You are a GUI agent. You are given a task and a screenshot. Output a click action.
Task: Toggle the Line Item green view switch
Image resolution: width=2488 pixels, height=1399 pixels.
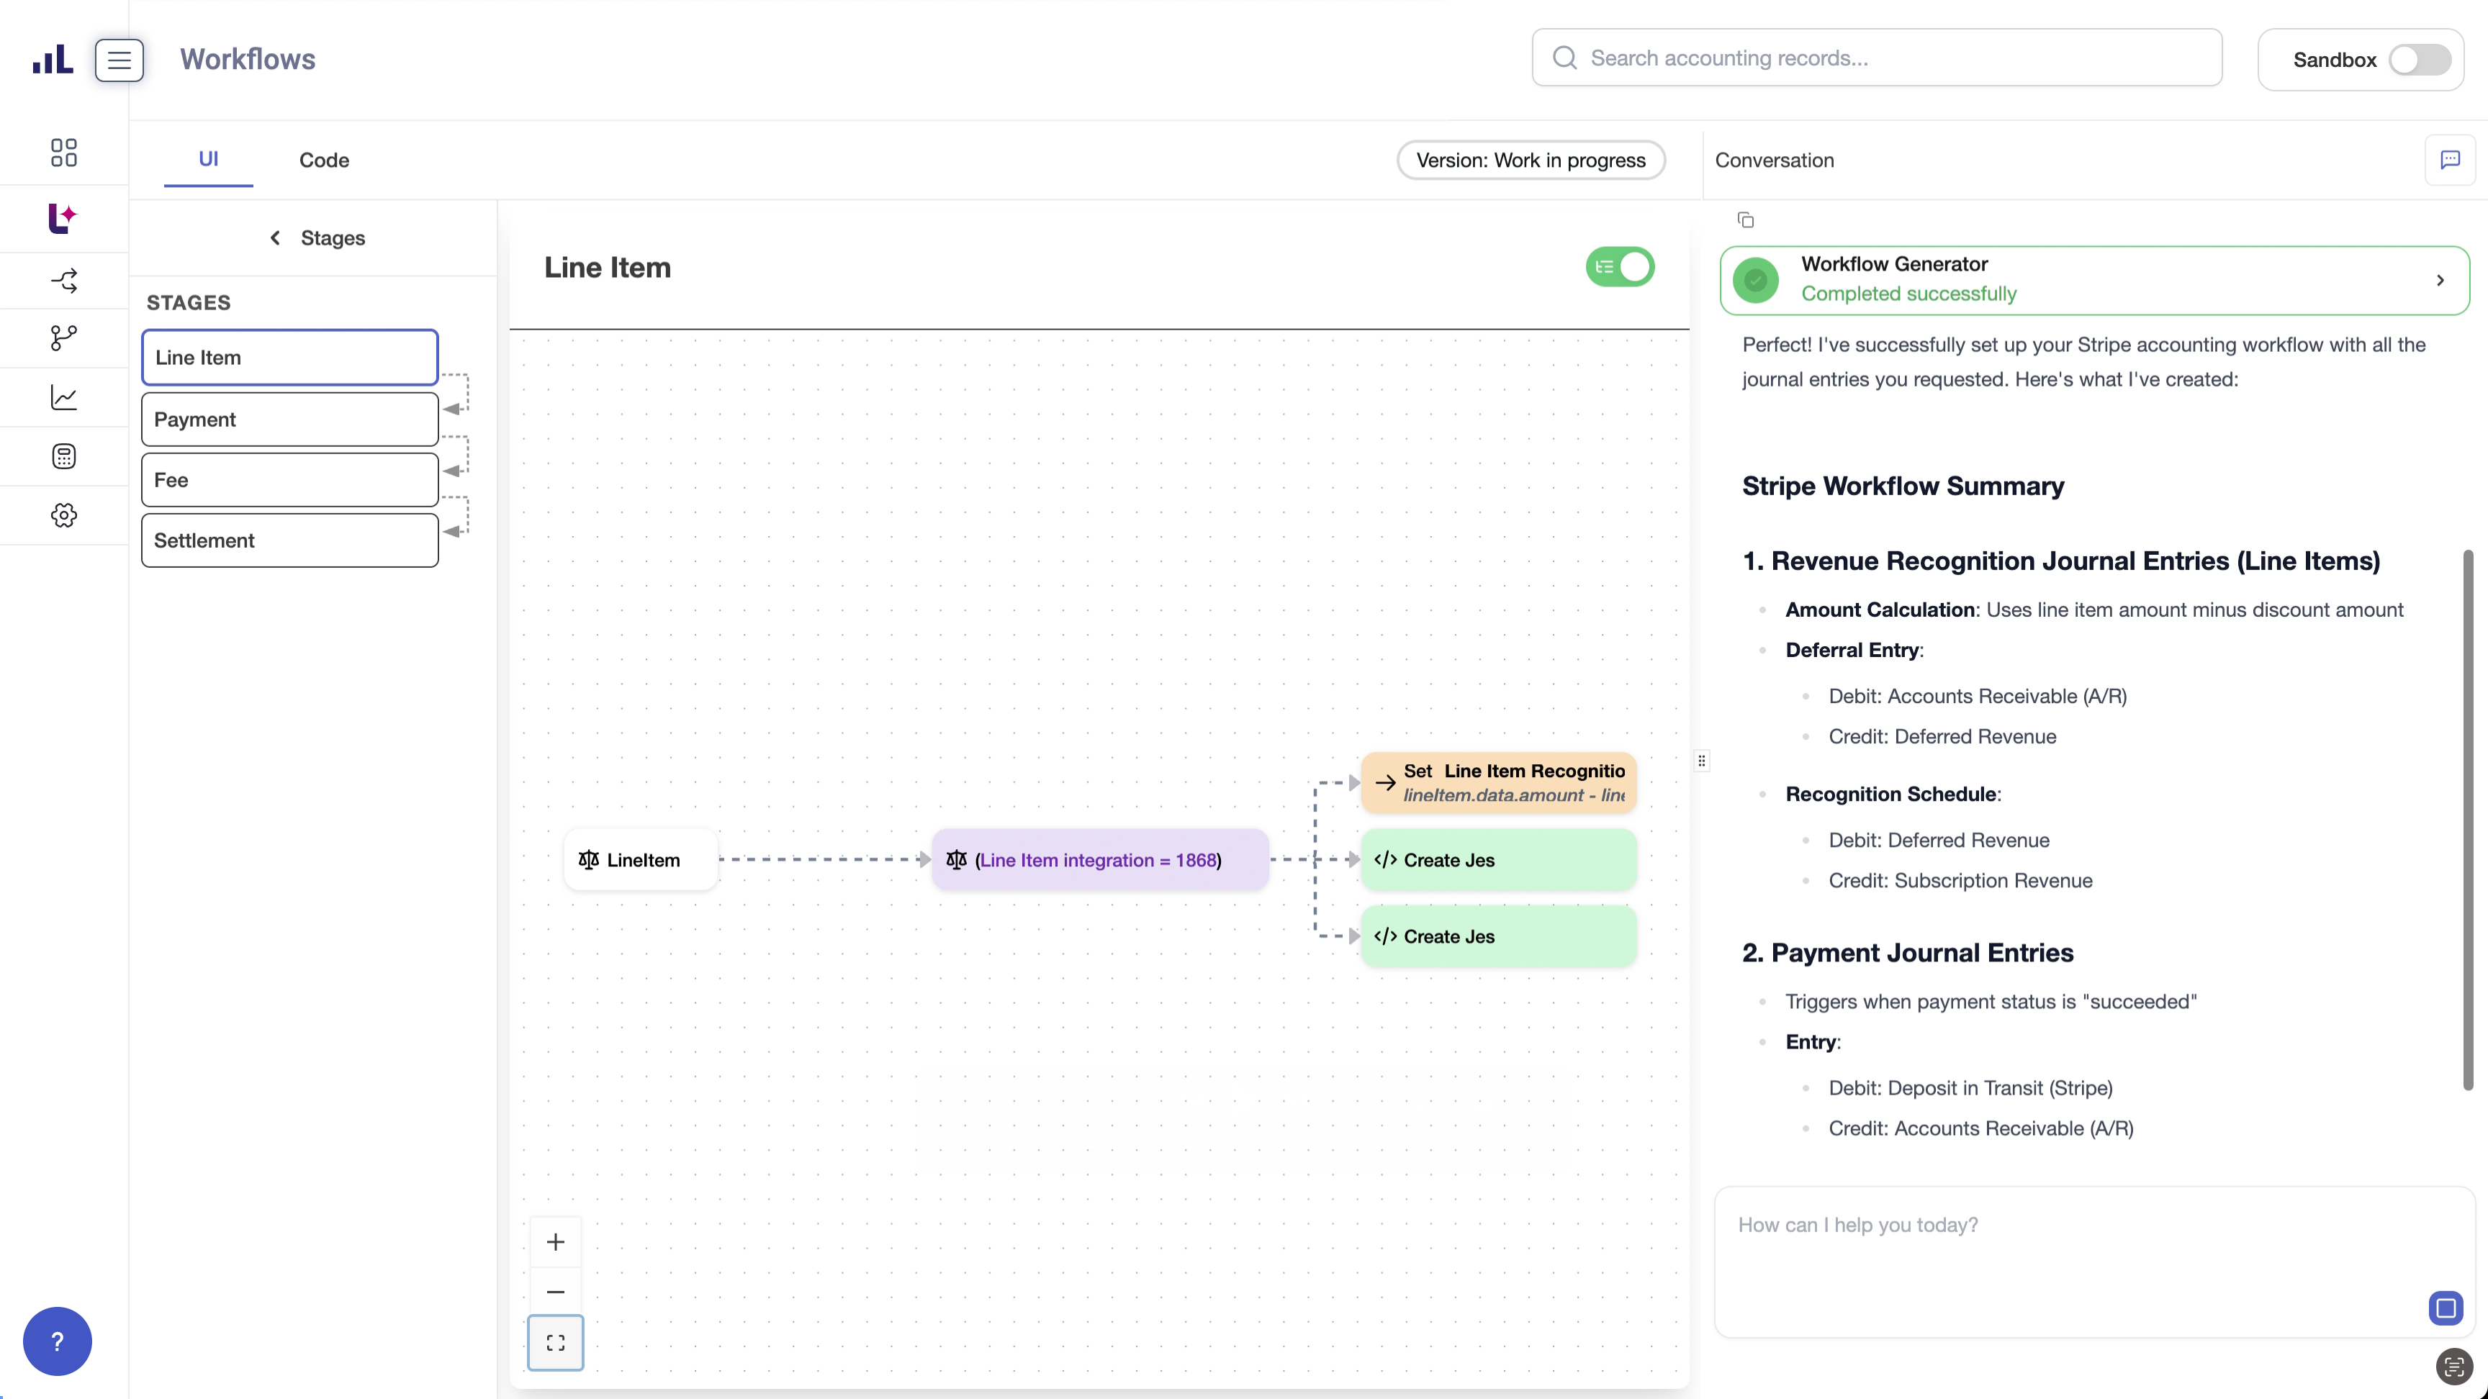pyautogui.click(x=1620, y=268)
